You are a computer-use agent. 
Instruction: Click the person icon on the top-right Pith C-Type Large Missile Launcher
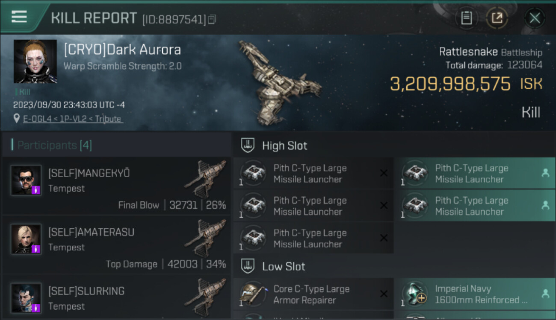tap(545, 173)
